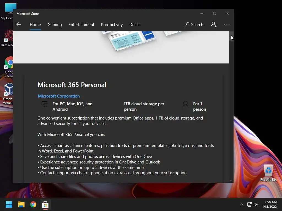Click the Microsoft 365 Personal heading
The image size is (282, 211).
pos(72,85)
